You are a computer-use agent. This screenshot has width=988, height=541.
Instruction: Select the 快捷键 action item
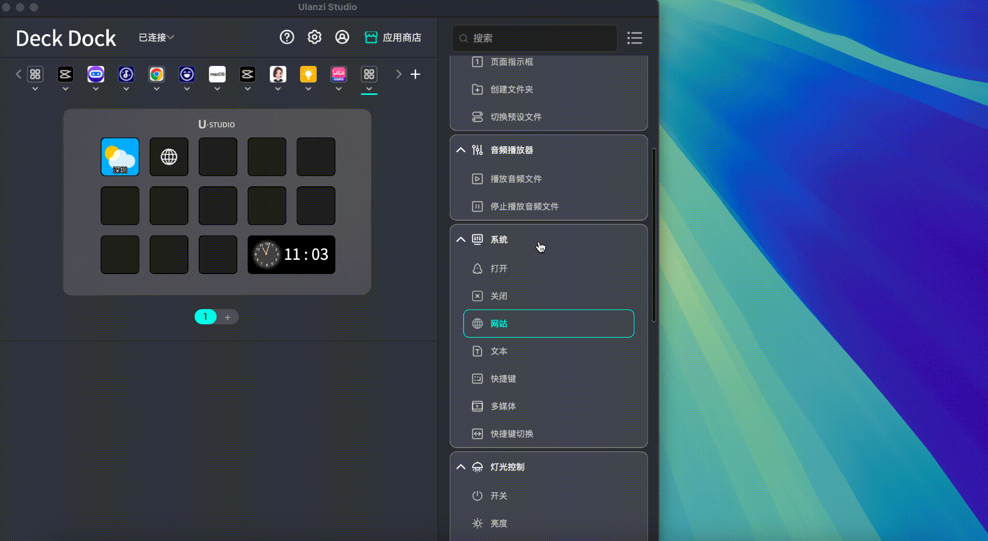point(503,379)
